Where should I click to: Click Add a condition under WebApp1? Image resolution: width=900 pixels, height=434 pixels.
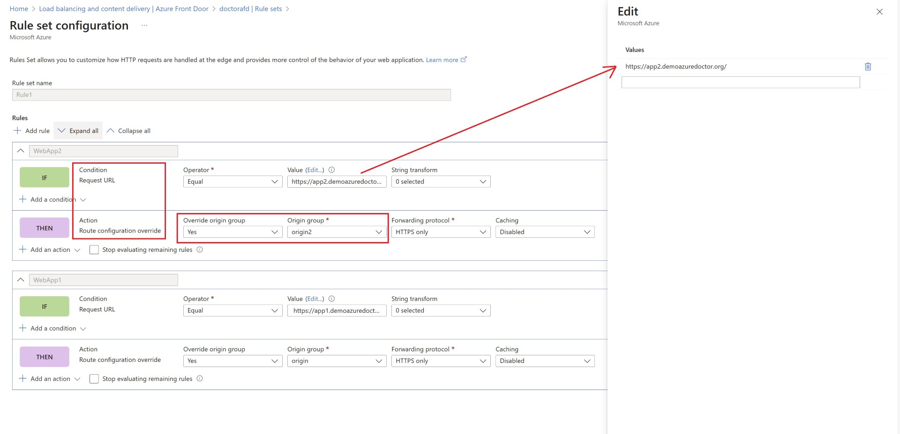[52, 328]
